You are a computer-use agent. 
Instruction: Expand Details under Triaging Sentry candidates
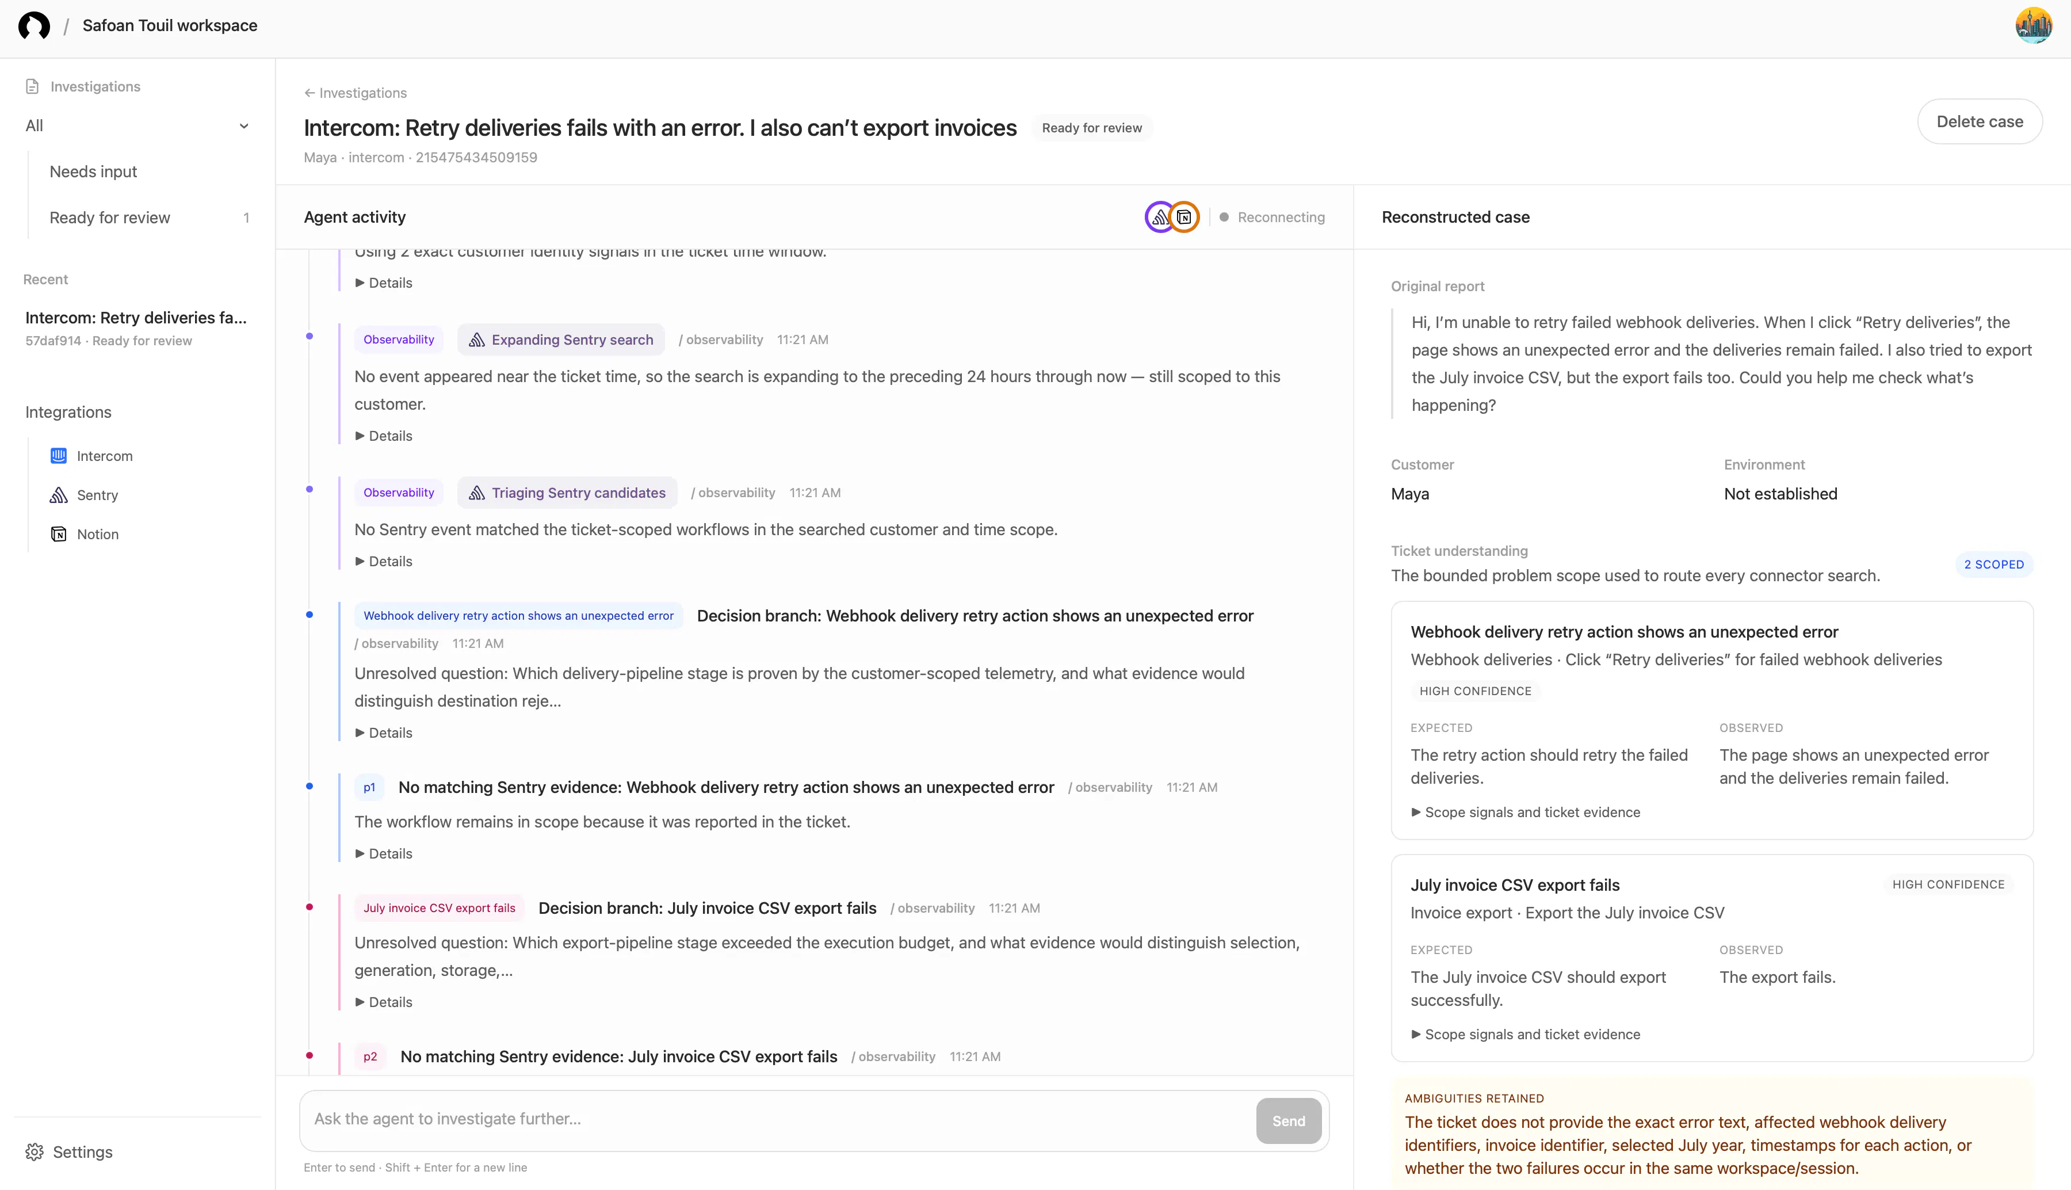point(384,562)
